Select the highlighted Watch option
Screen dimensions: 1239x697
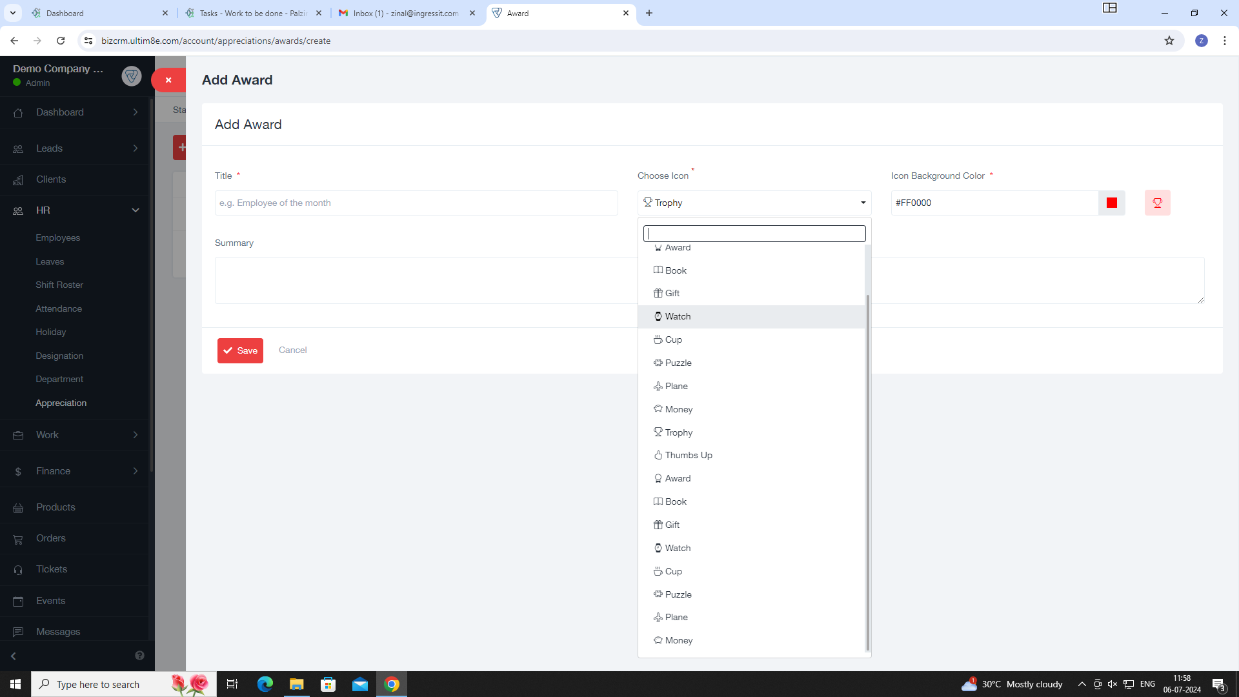tap(751, 316)
